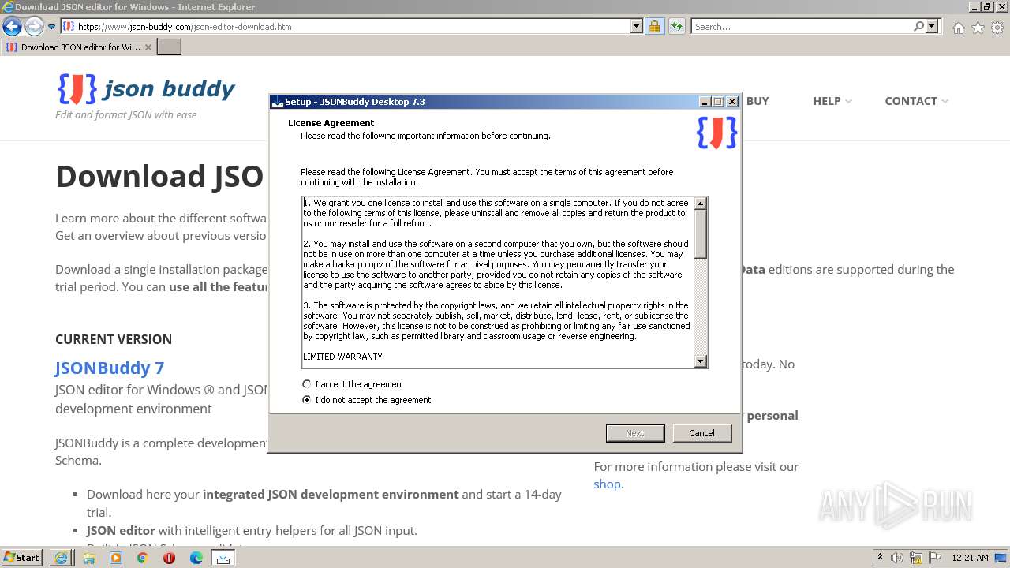The height and width of the screenshot is (568, 1010).
Task: Click the JSONBuddy logo in Setup dialog
Action: [x=716, y=133]
